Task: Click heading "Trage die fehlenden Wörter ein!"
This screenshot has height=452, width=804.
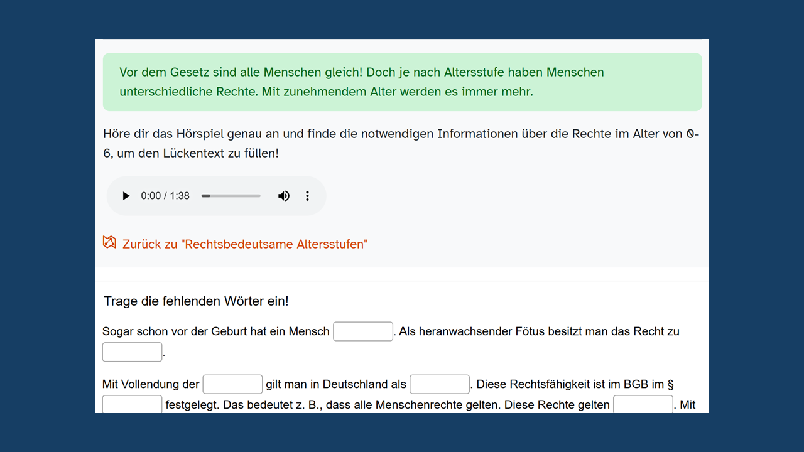Action: (196, 301)
